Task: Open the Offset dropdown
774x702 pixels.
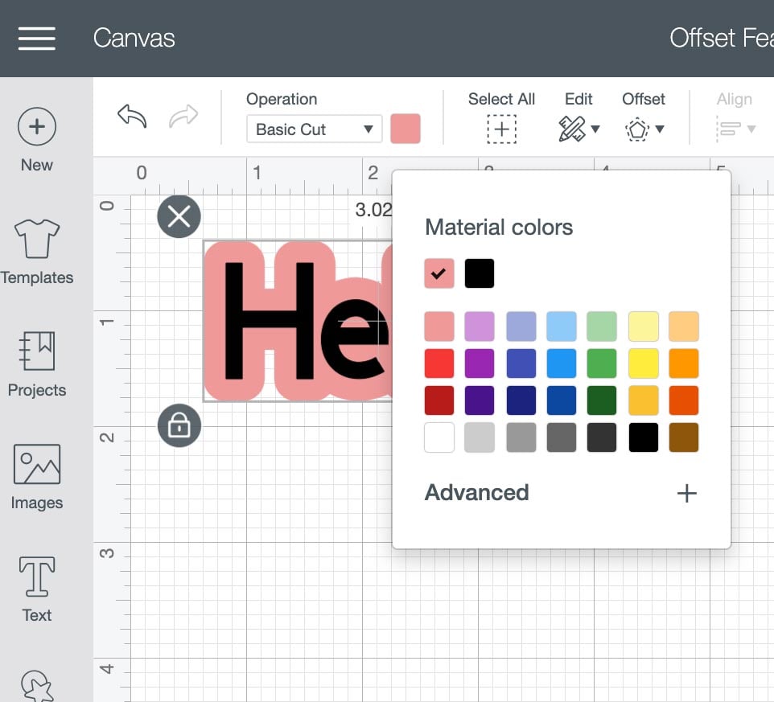Action: 644,129
